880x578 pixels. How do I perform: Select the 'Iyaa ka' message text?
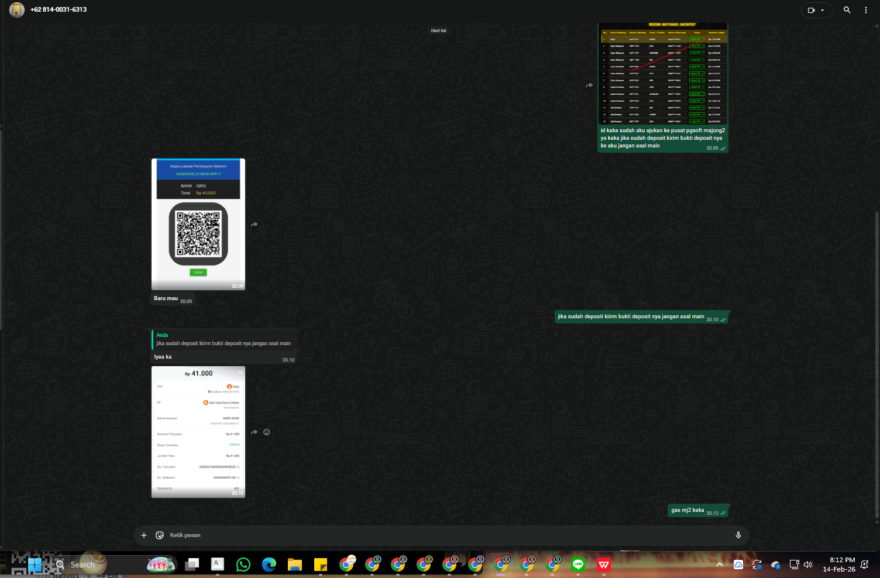coord(163,357)
